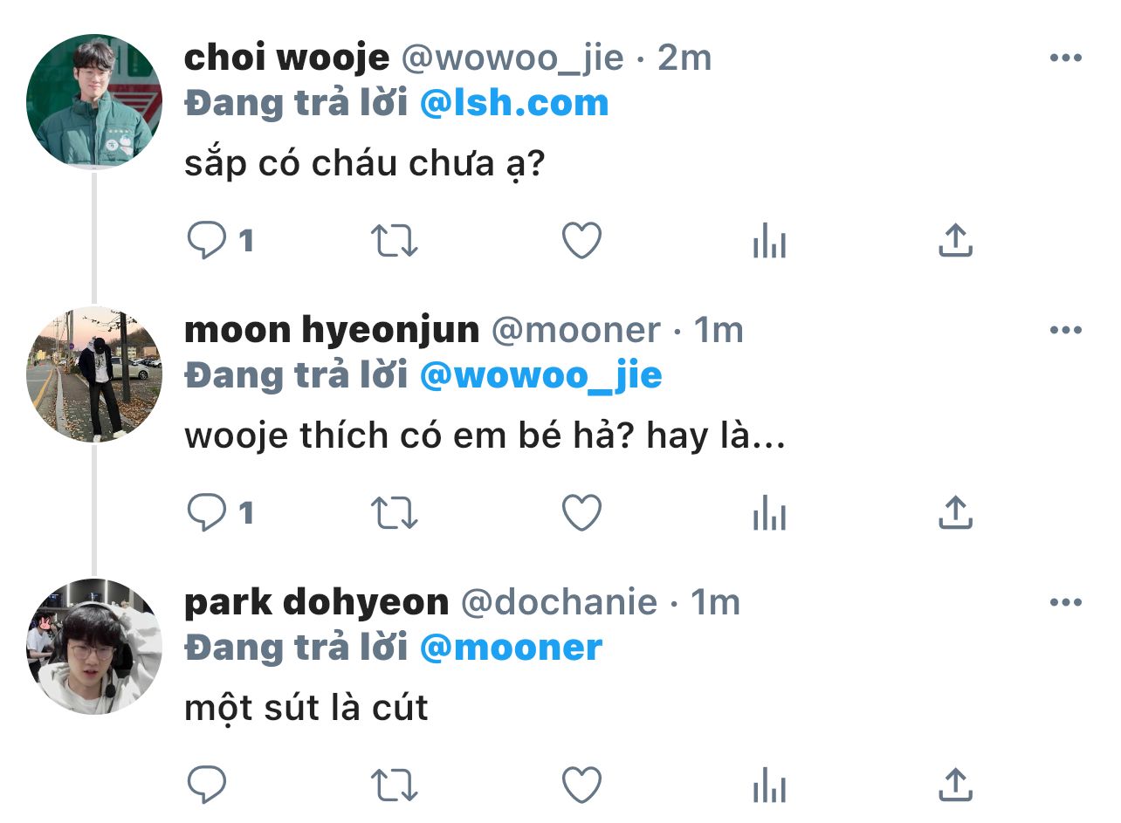Reply to park dohyeon's tweet

[207, 785]
